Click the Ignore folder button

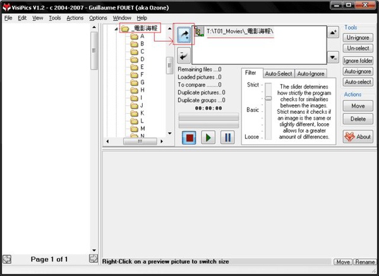(x=358, y=61)
